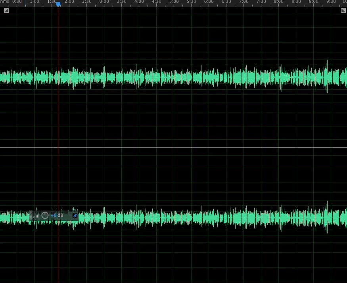Click the 9:00 mark on the time ruler
Image resolution: width=347 pixels, height=283 pixels.
[314, 2]
